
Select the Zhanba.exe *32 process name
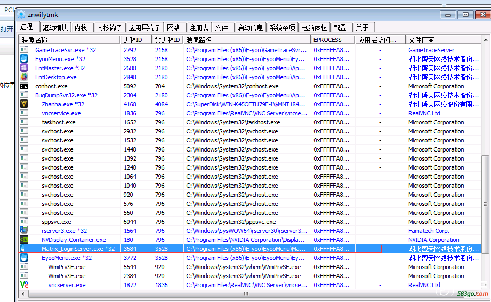(63, 104)
